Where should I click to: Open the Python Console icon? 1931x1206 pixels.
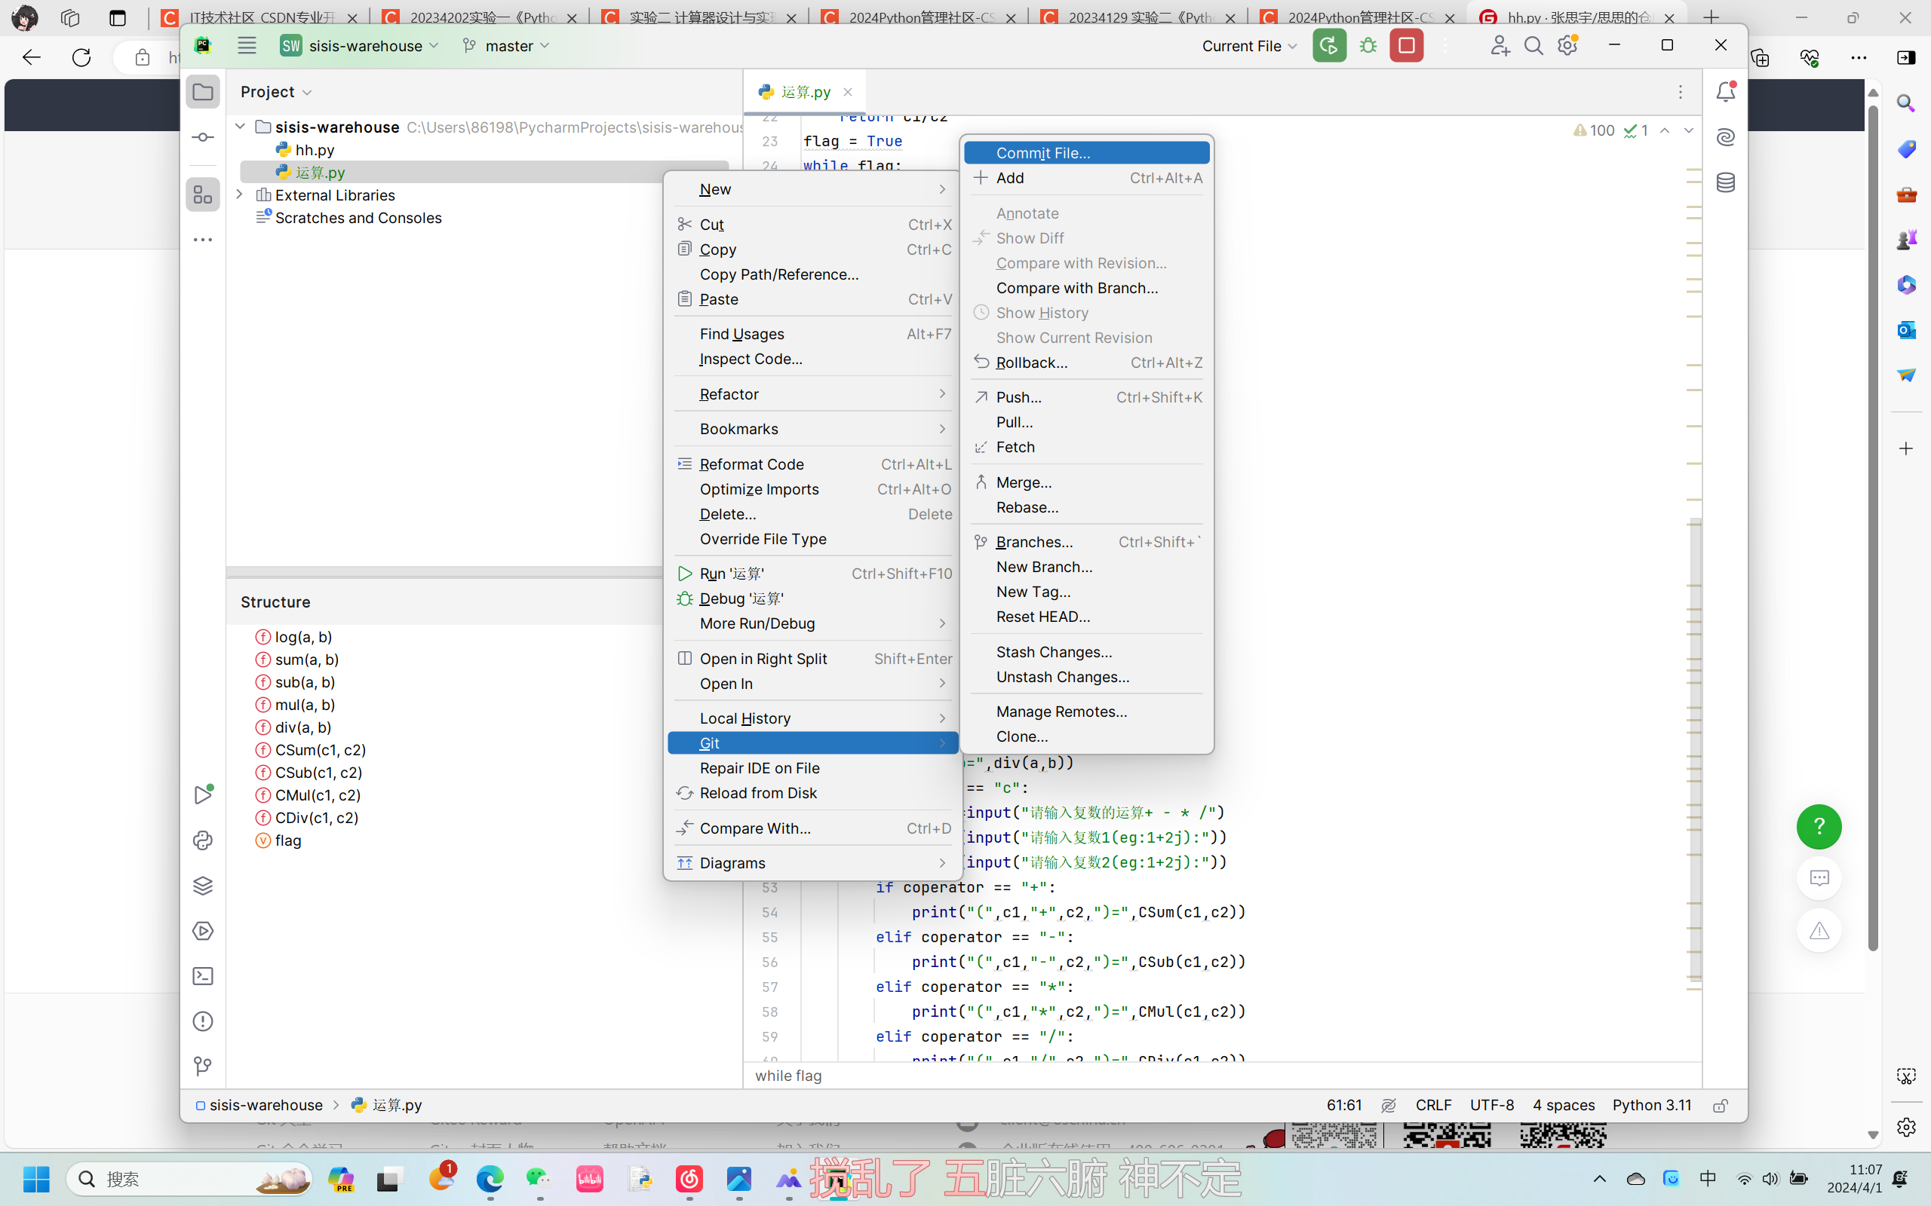203,840
